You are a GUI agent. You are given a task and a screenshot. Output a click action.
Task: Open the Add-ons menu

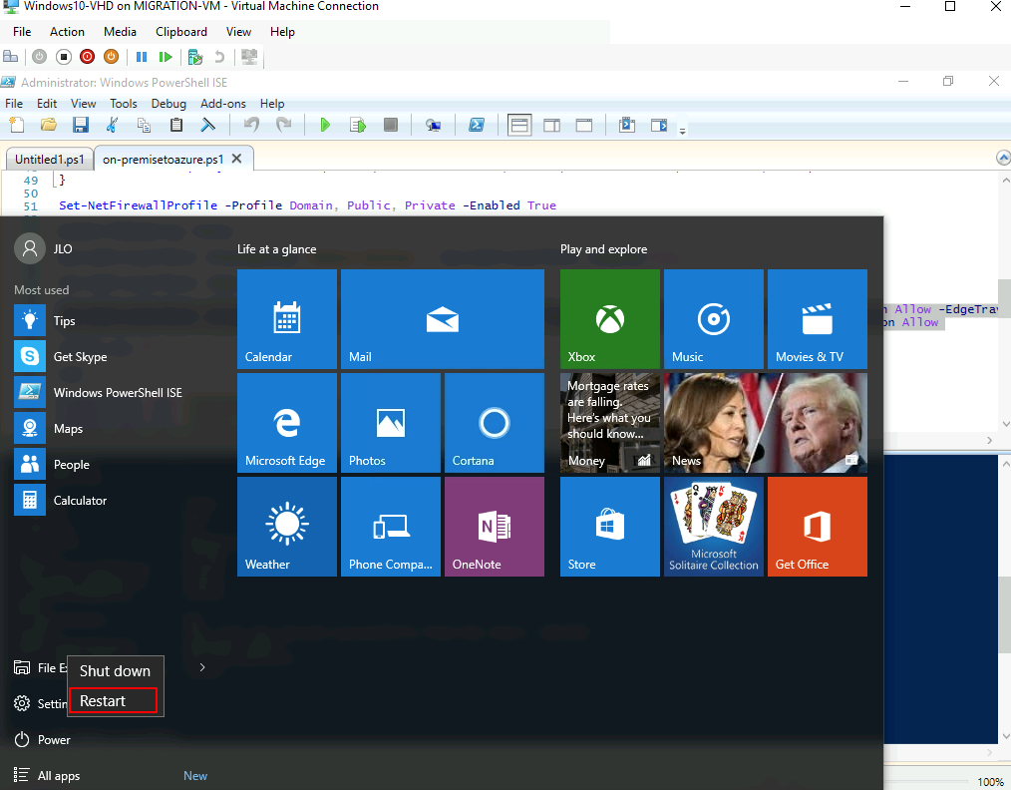click(x=223, y=103)
